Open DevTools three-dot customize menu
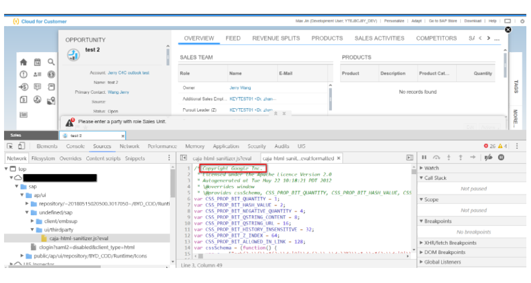 coord(517,146)
